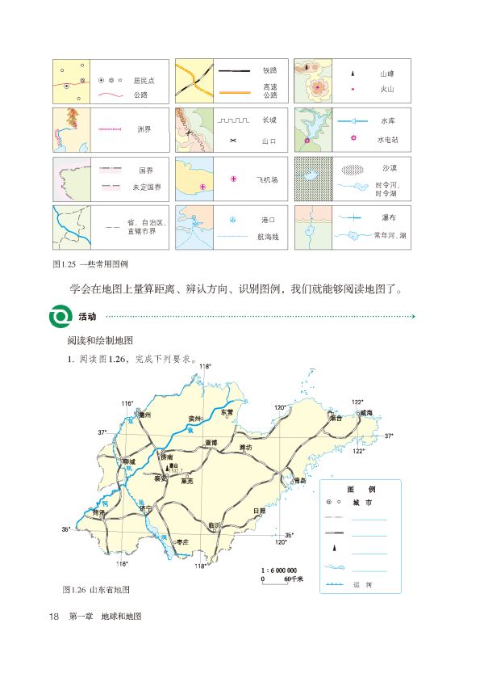The width and height of the screenshot is (484, 678).
Task: Click the harbor sample map thumbnail
Action: coord(194,227)
